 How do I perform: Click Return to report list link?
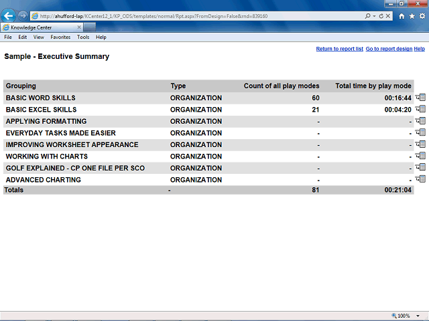[340, 49]
